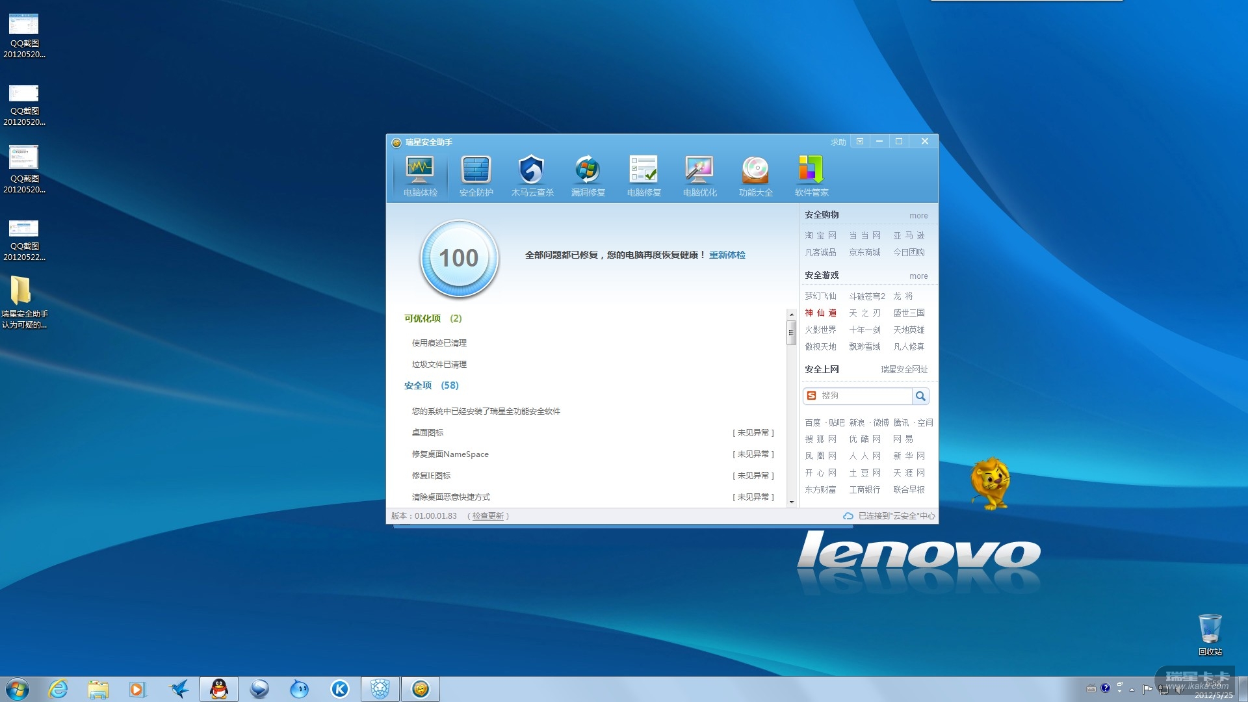
Task: Click scroll up arrow in results list
Action: click(x=791, y=315)
